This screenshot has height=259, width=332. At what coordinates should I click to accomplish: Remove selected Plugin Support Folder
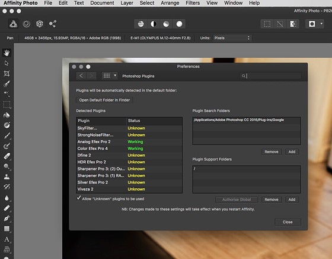[x=272, y=200]
